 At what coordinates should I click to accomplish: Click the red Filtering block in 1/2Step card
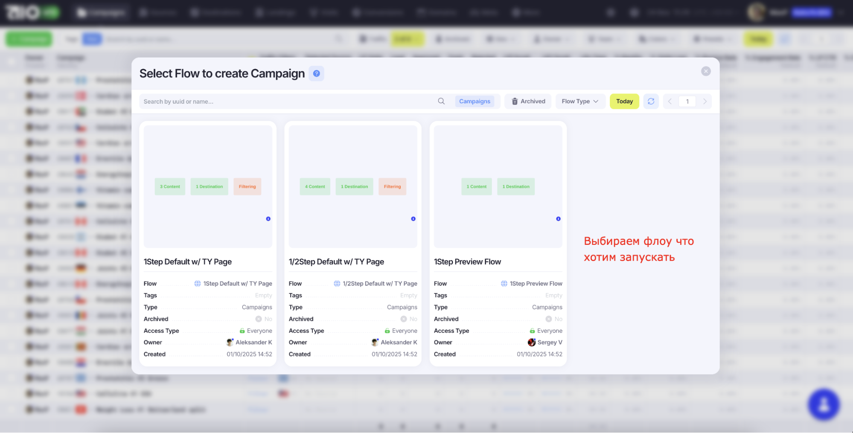pyautogui.click(x=392, y=186)
